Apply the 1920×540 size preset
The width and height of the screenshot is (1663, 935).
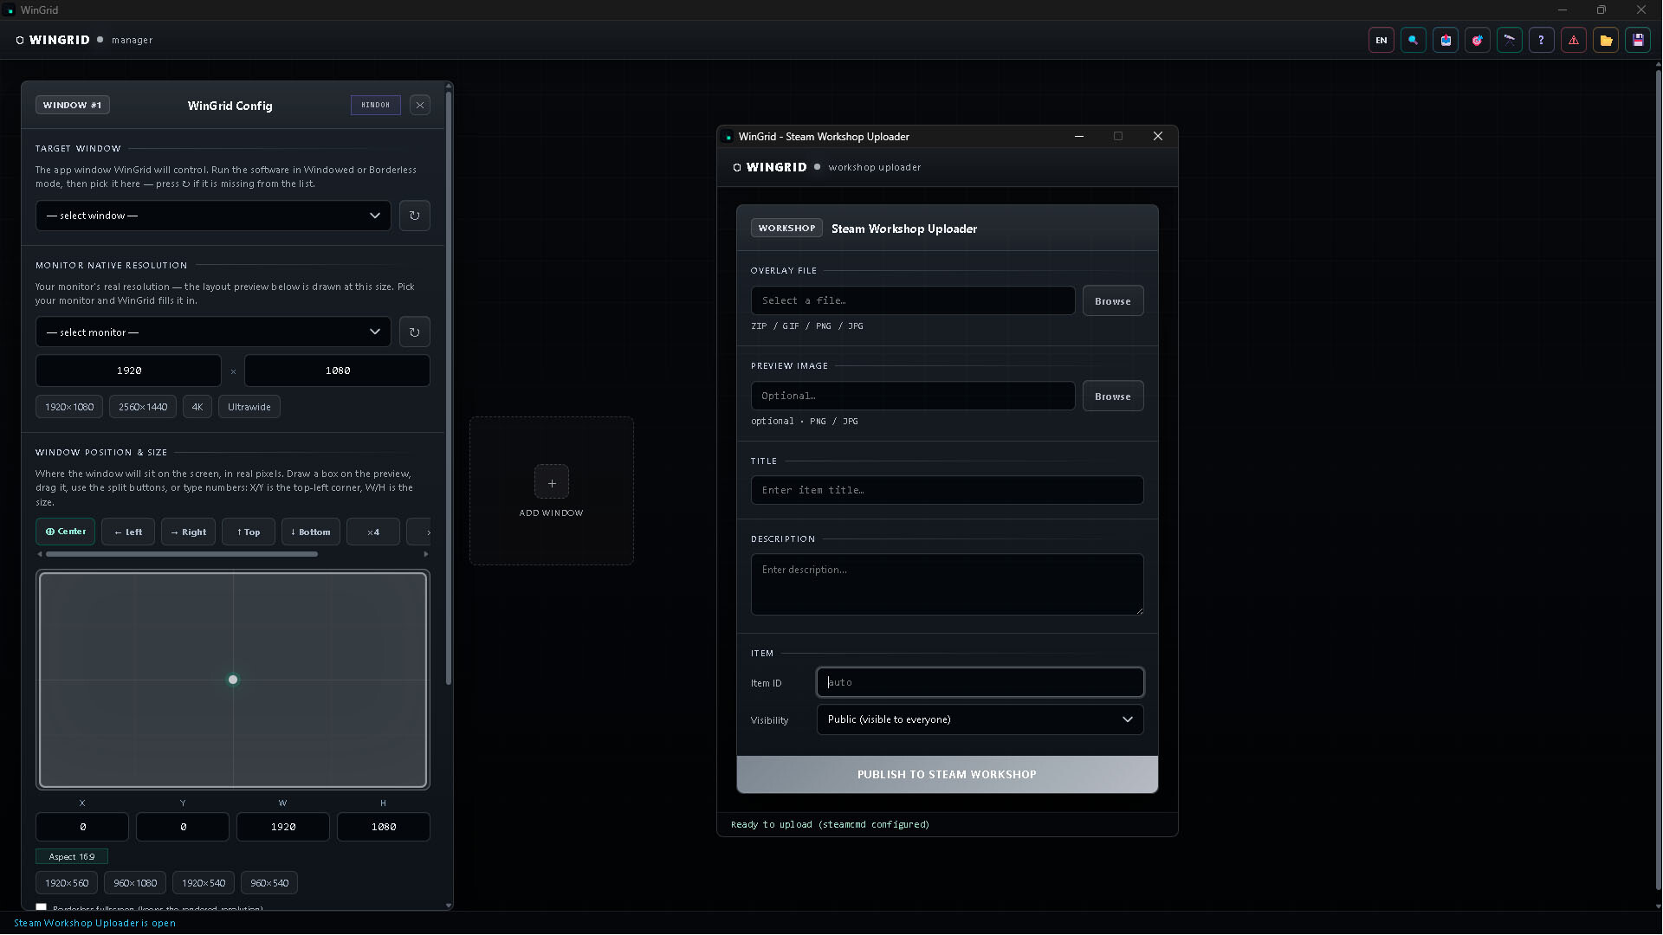pyautogui.click(x=204, y=883)
